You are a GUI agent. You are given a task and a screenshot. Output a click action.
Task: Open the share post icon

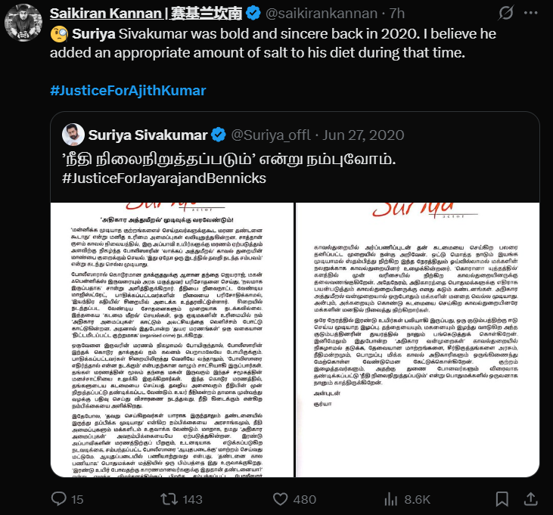coord(530,499)
